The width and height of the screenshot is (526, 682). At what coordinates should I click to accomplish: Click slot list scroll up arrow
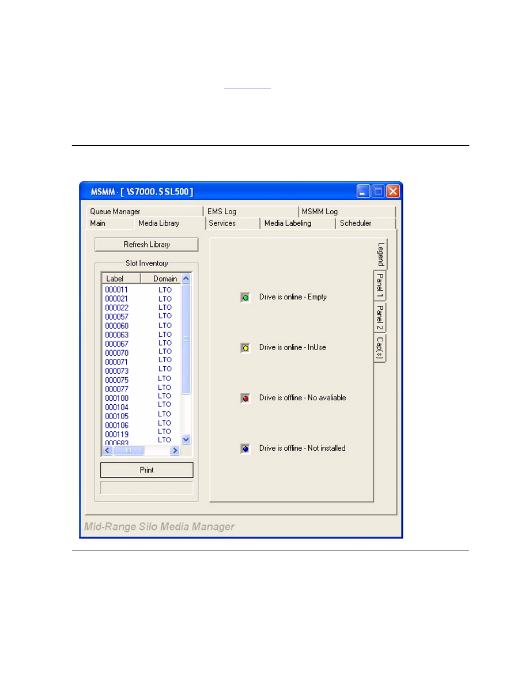[x=186, y=279]
